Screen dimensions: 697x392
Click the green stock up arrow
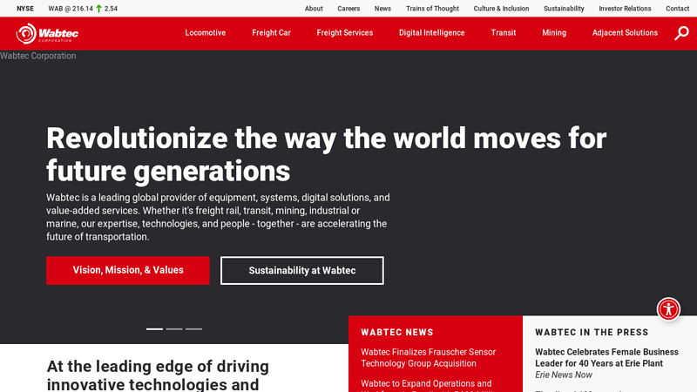98,9
